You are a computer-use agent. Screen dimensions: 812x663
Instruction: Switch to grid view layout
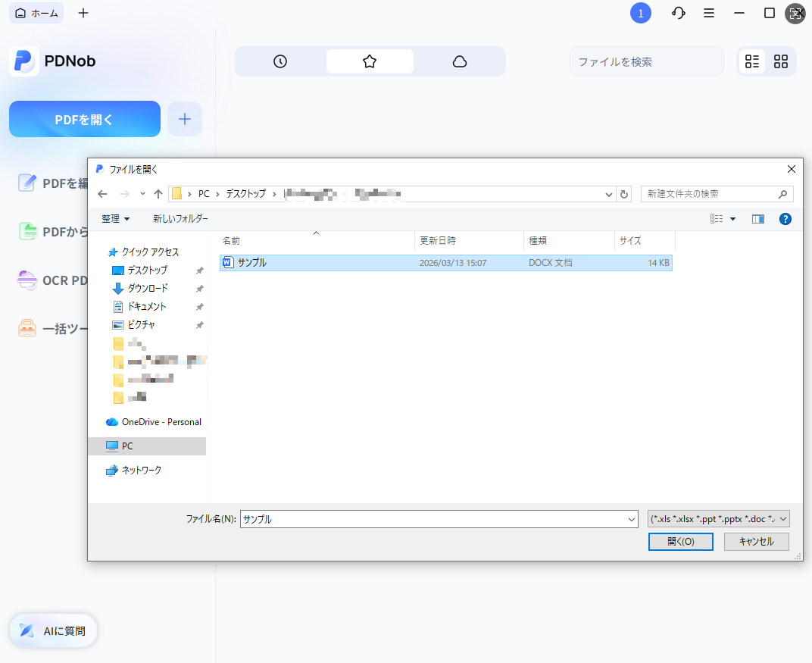pos(781,61)
